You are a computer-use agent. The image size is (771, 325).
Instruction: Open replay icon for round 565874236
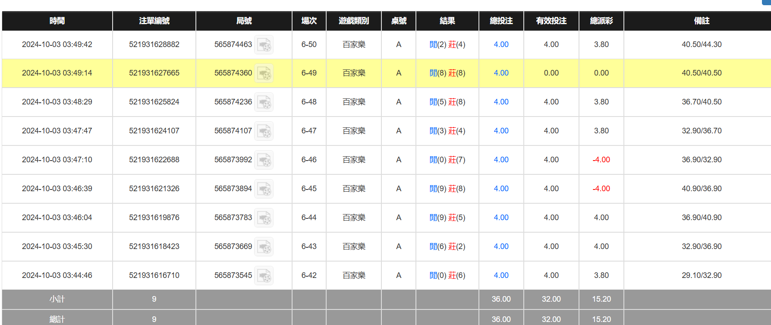click(264, 102)
